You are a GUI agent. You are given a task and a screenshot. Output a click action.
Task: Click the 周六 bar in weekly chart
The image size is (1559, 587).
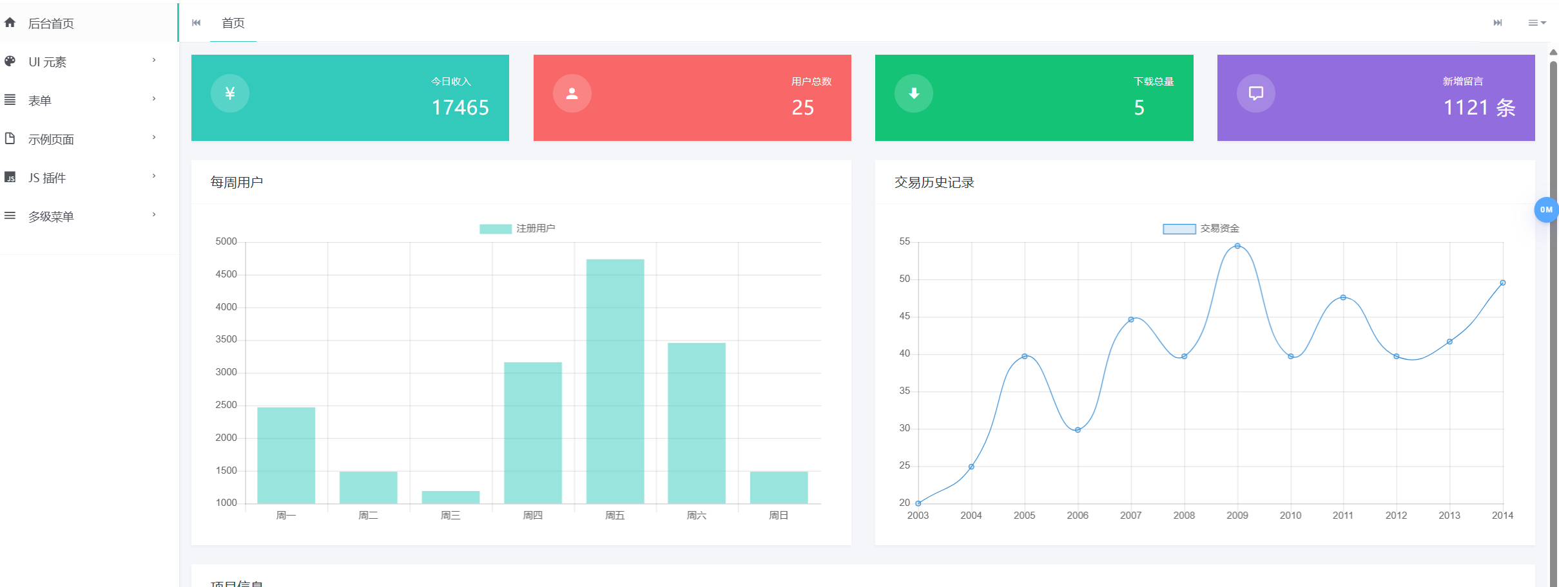pos(697,423)
